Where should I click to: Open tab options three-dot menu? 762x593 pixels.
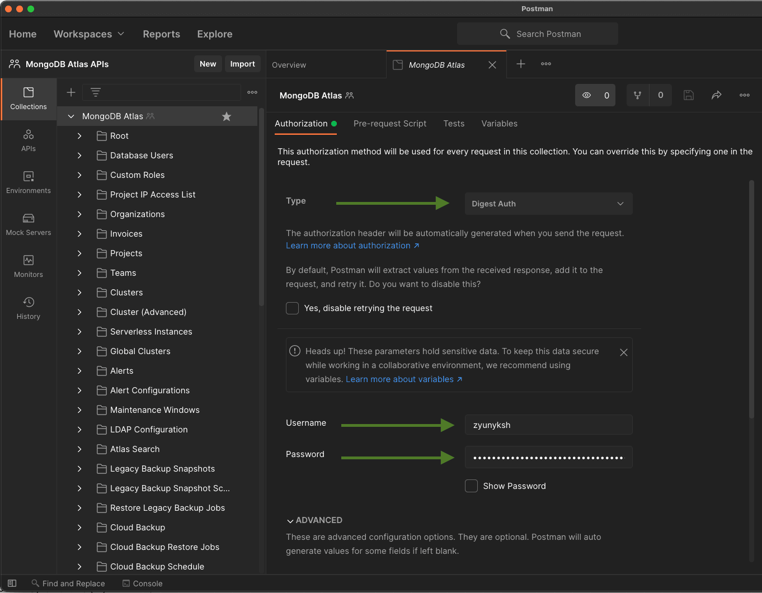click(546, 64)
